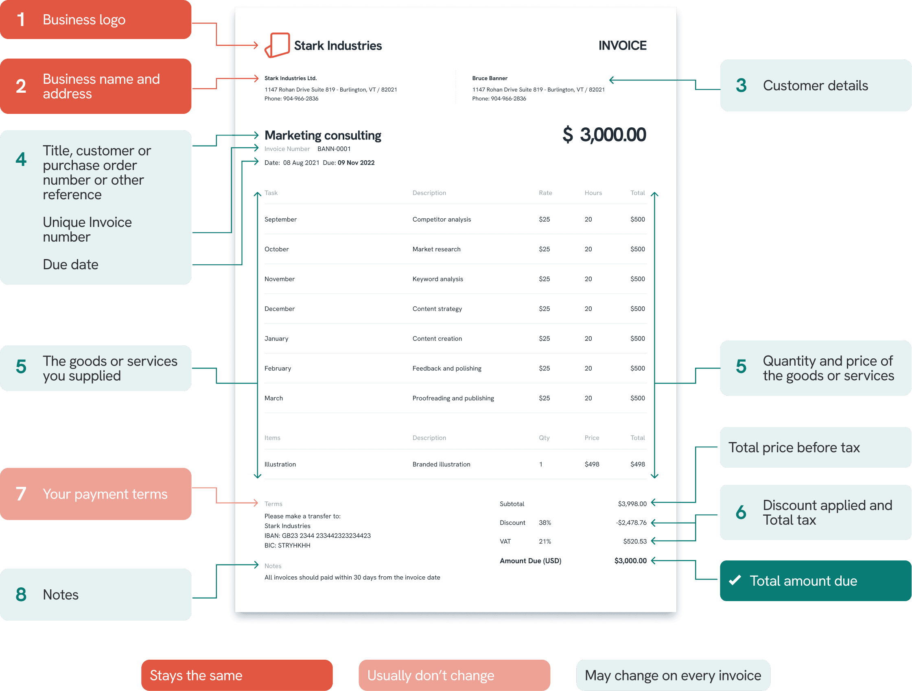Viewport: 912px width, 691px height.
Task: Click the Terms section heading
Action: click(x=273, y=504)
